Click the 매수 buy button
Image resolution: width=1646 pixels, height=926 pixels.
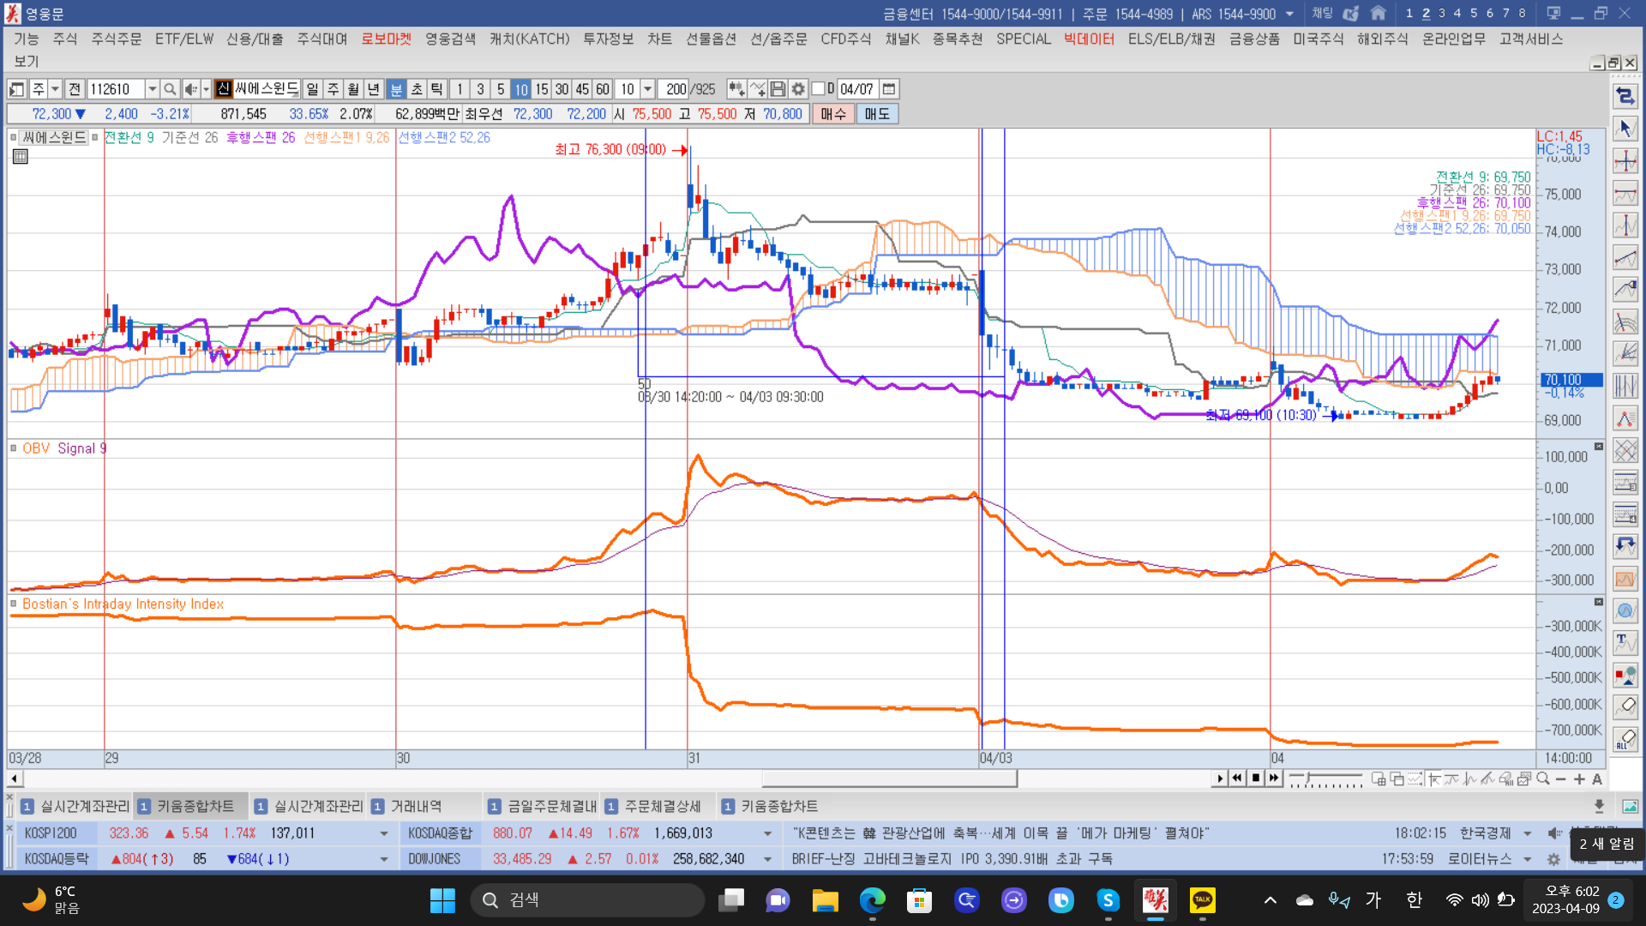833,114
